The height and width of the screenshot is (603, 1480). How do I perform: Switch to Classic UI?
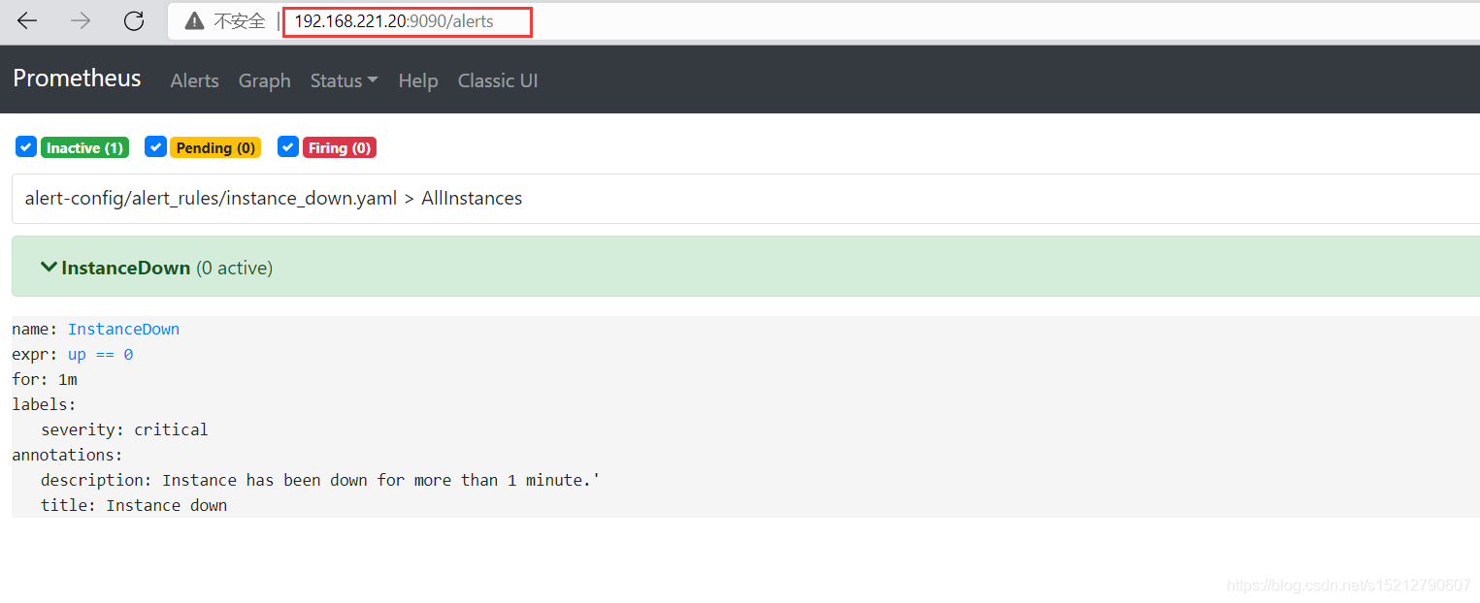[x=498, y=80]
